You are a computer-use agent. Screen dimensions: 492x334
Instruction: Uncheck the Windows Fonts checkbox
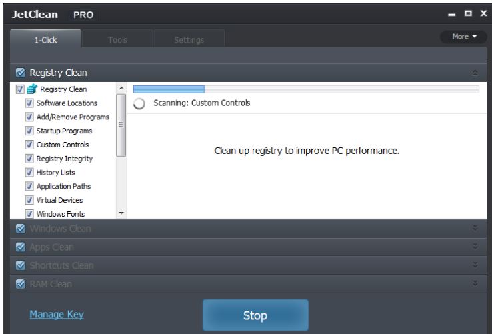pos(29,214)
